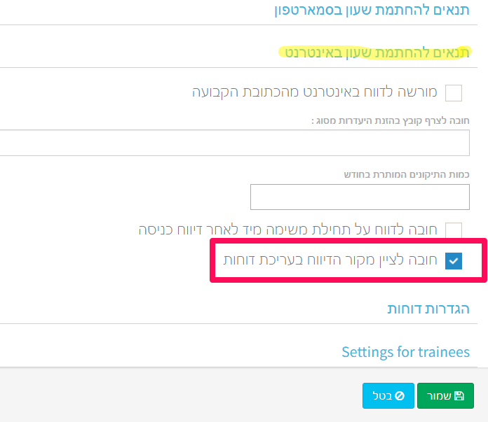Click the חובה לצרף קובץ בהזנת היעדרות caption
Screen dimensions: 488x422
(390, 121)
